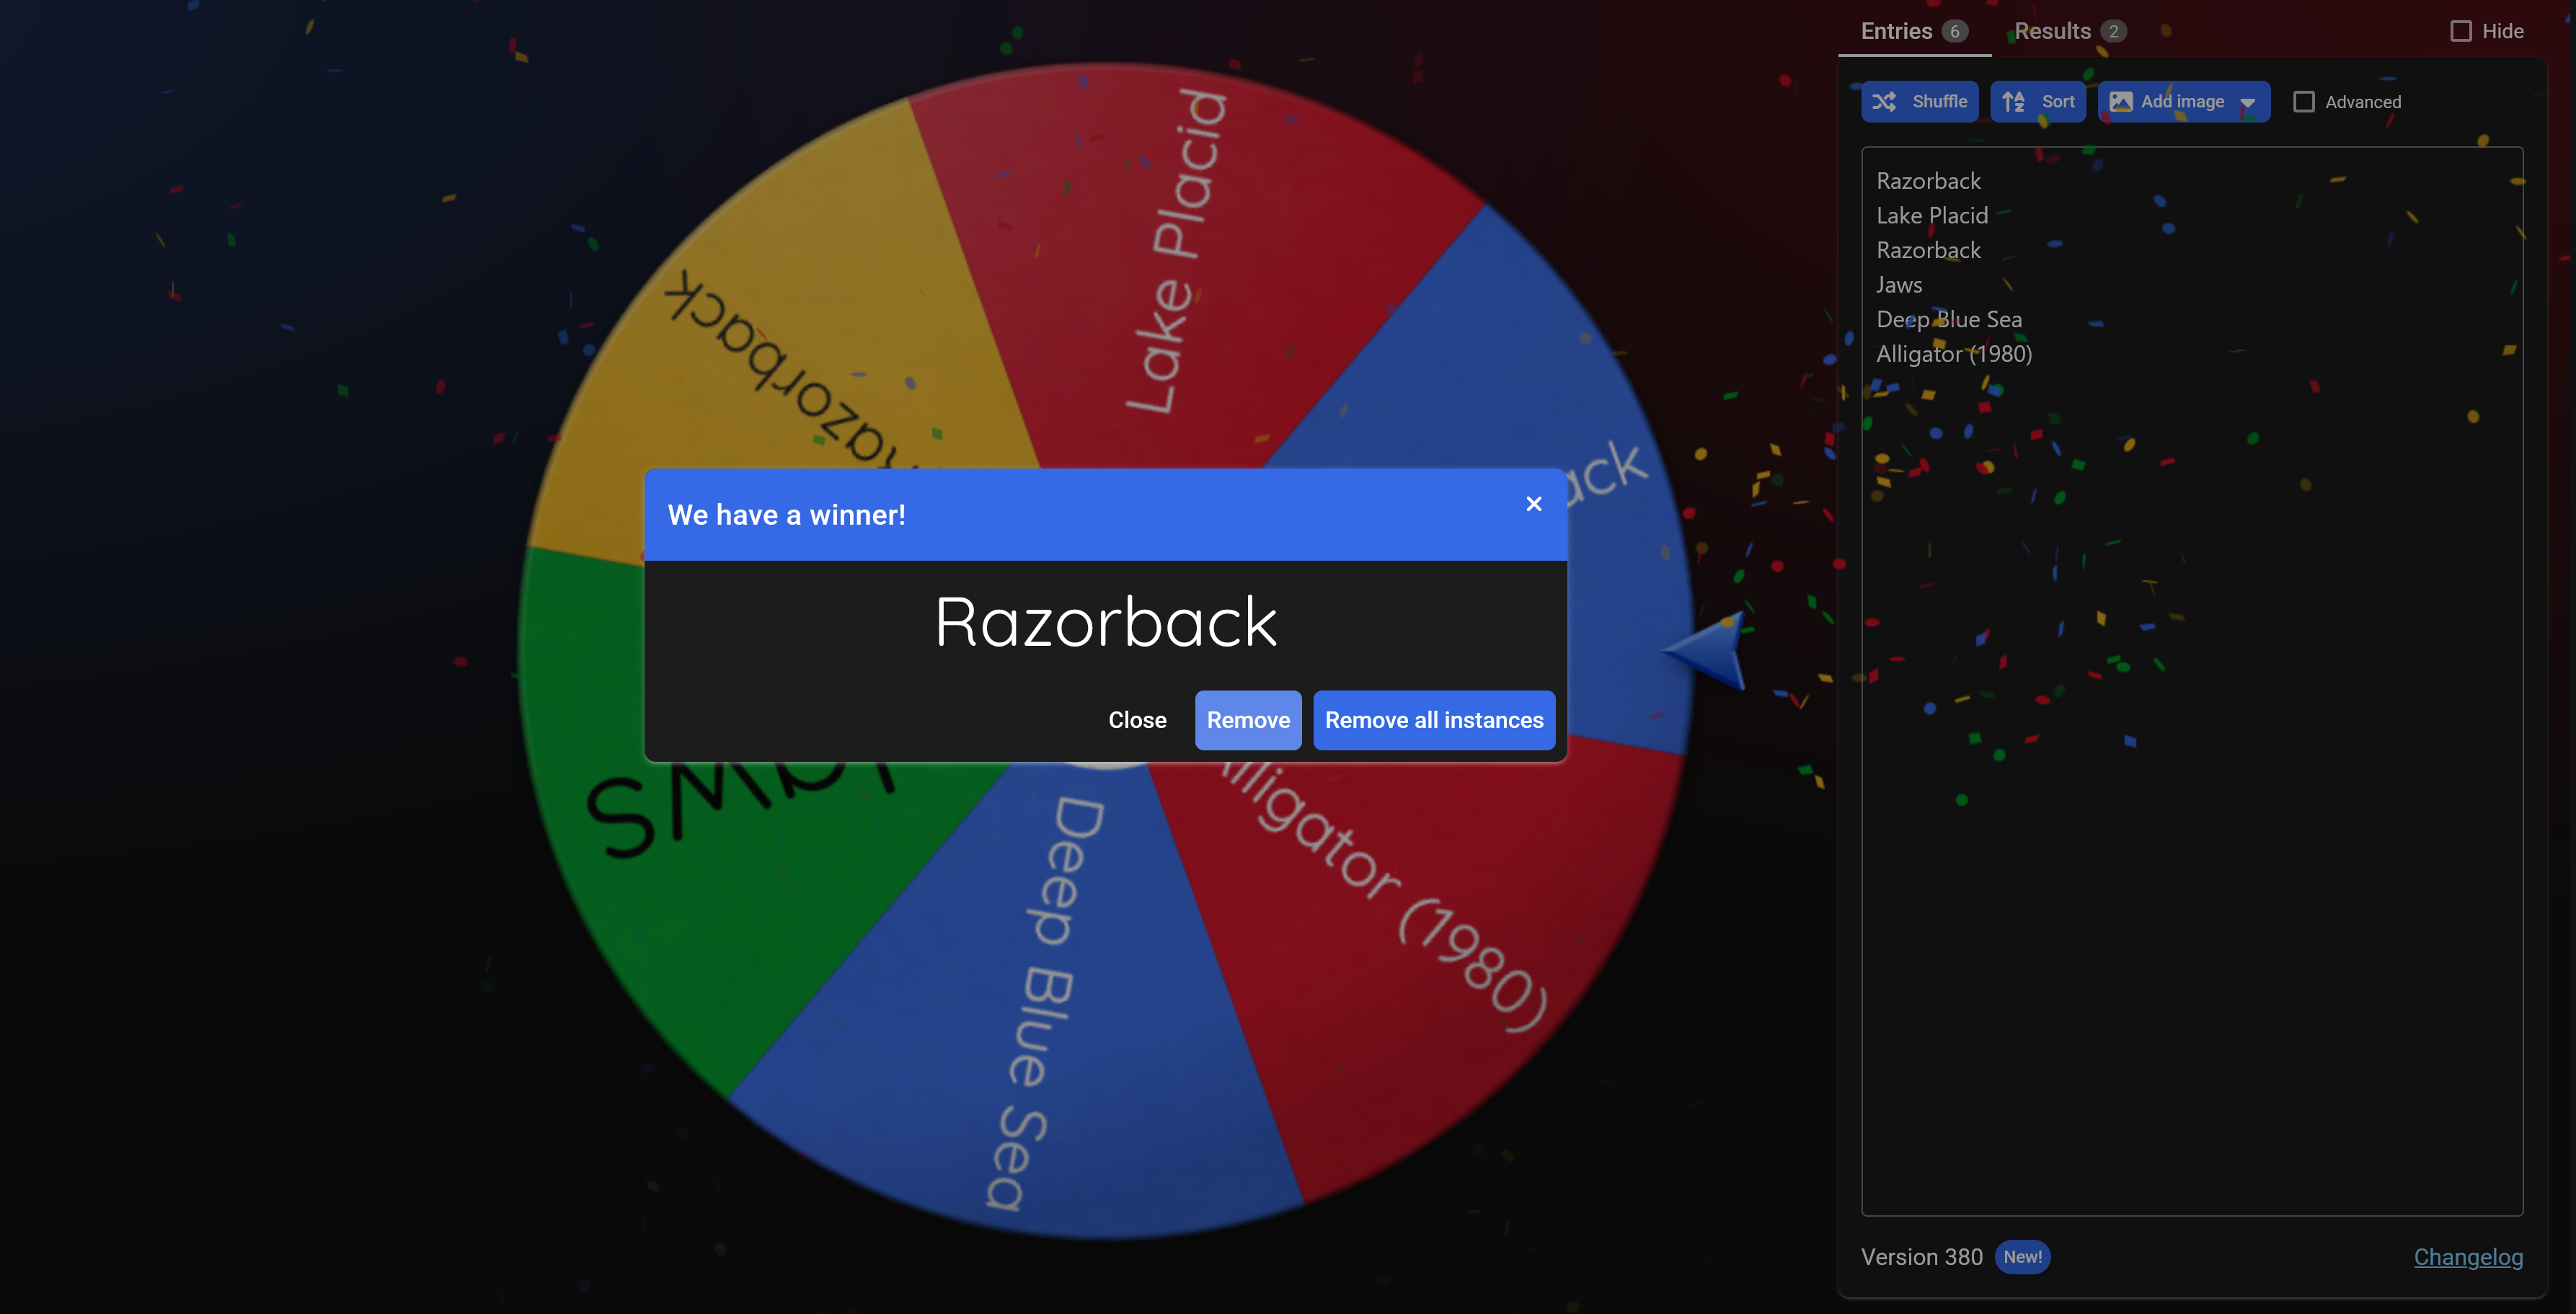The image size is (2576, 1314).
Task: Click the Shuffle arrows icon
Action: click(x=1884, y=102)
